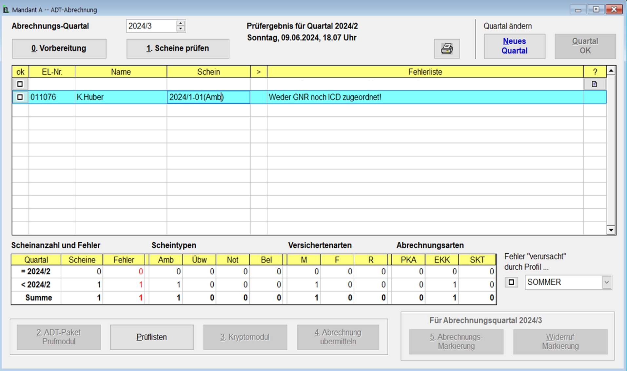Sort by the Fehlerliste column header
Screen dimensions: 627x371
coord(425,72)
